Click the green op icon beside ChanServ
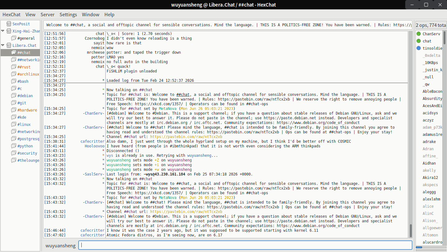This screenshot has height=252, width=447. point(419,34)
